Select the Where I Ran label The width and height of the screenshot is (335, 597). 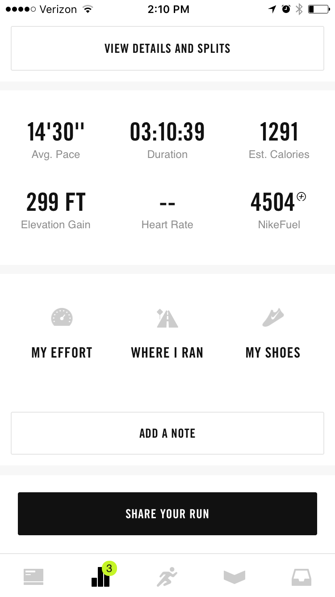click(167, 353)
